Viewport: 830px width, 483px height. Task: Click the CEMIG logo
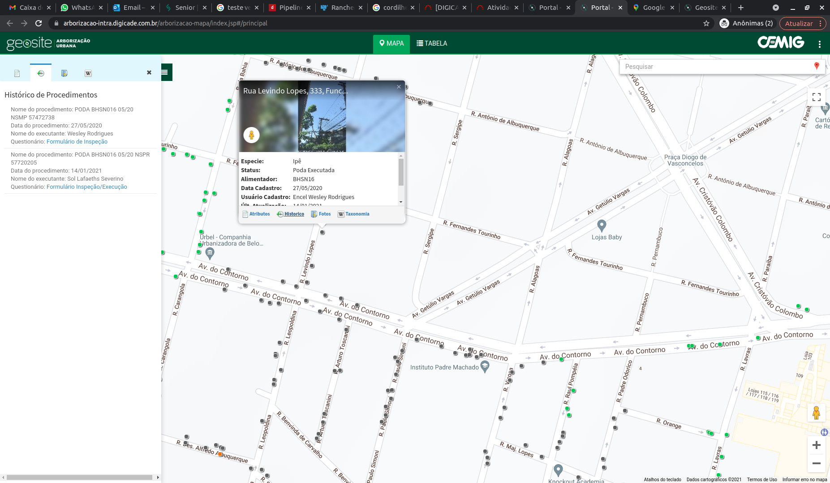(781, 42)
